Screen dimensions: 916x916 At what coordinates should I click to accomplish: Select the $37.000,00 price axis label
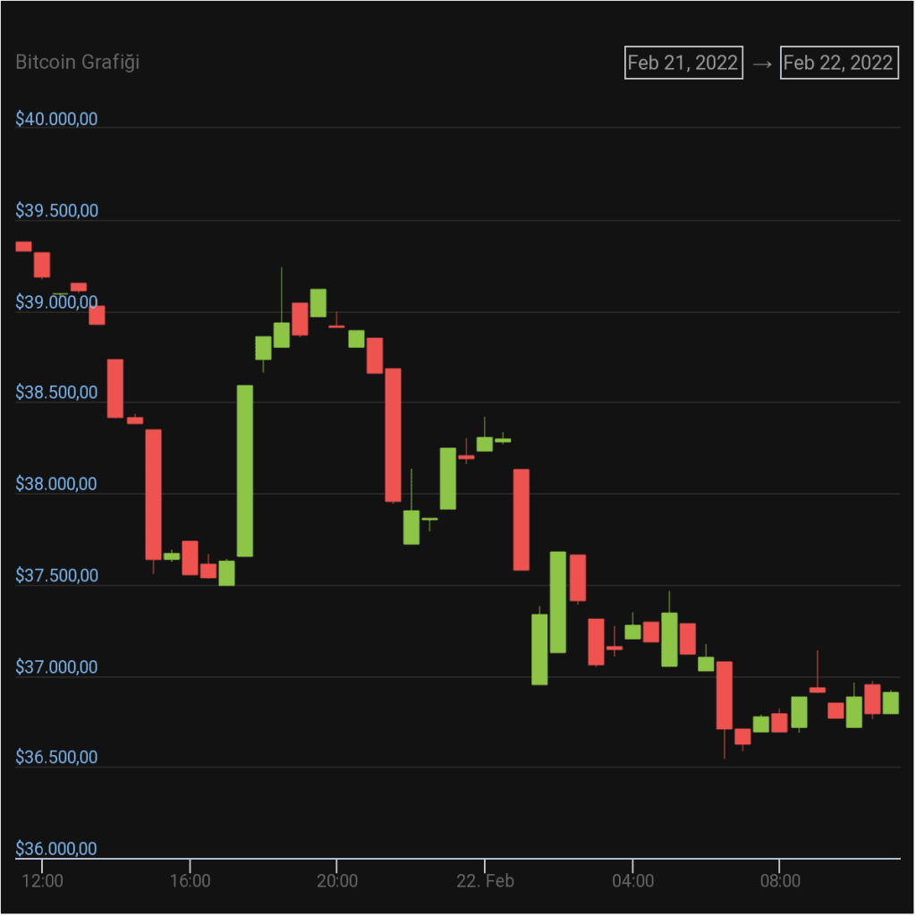(56, 666)
